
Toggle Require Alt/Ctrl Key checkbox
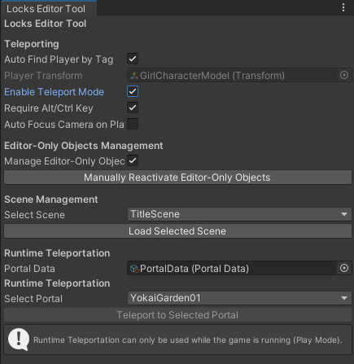133,107
